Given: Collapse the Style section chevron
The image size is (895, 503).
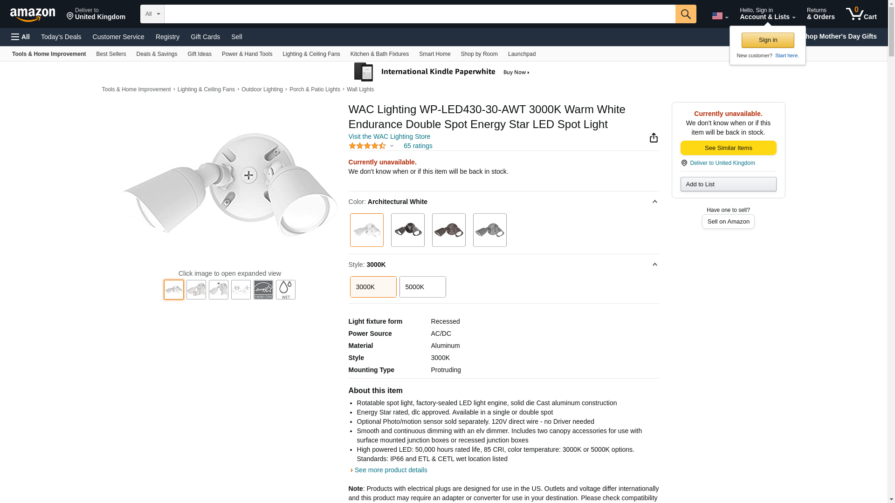Looking at the screenshot, I should 654,265.
